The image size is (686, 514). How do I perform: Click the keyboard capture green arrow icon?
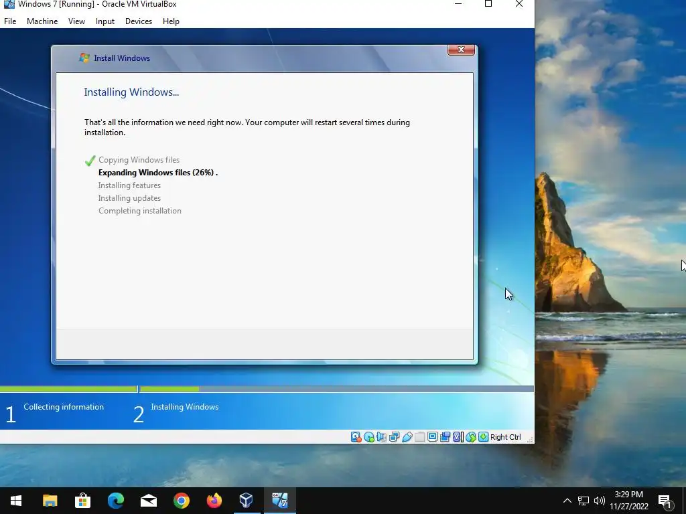click(x=484, y=437)
